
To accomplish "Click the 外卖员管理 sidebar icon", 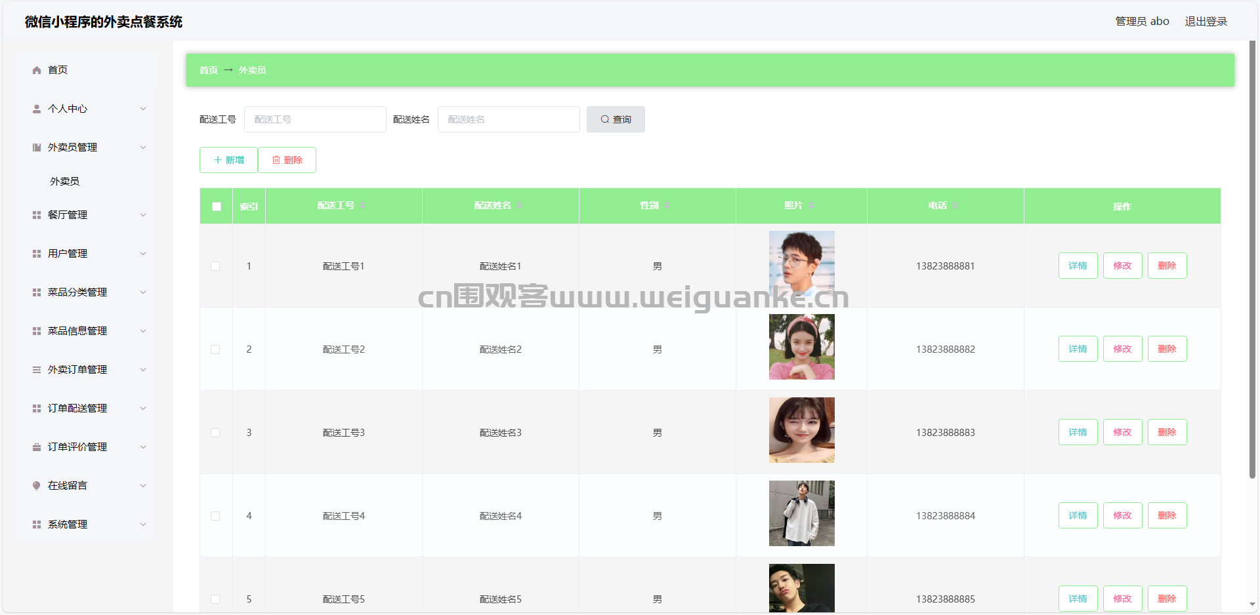I will coord(37,148).
